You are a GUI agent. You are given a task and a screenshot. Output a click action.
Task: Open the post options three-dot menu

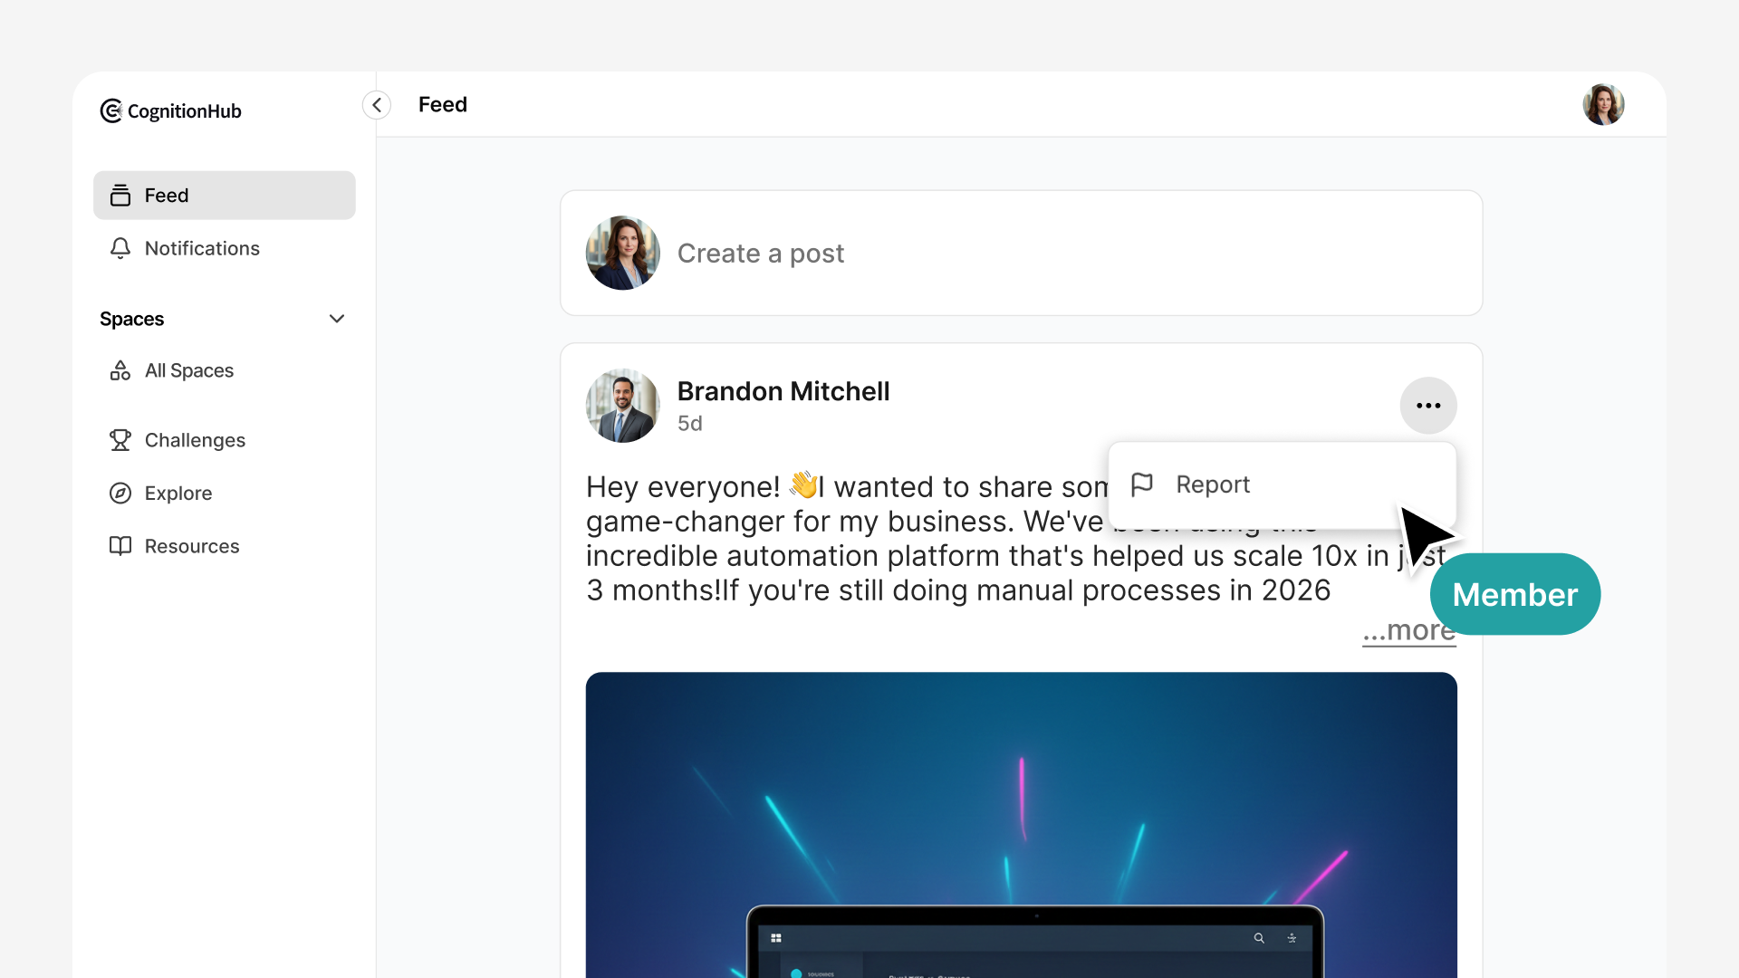(1428, 406)
